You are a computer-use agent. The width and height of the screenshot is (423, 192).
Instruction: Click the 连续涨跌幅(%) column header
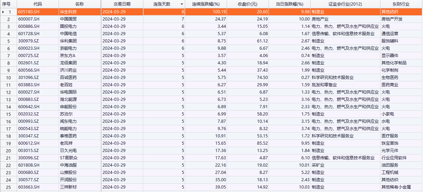point(206,4)
